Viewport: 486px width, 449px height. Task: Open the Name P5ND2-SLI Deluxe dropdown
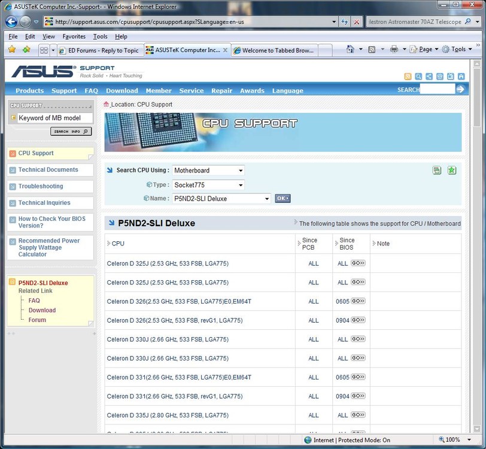pos(221,198)
